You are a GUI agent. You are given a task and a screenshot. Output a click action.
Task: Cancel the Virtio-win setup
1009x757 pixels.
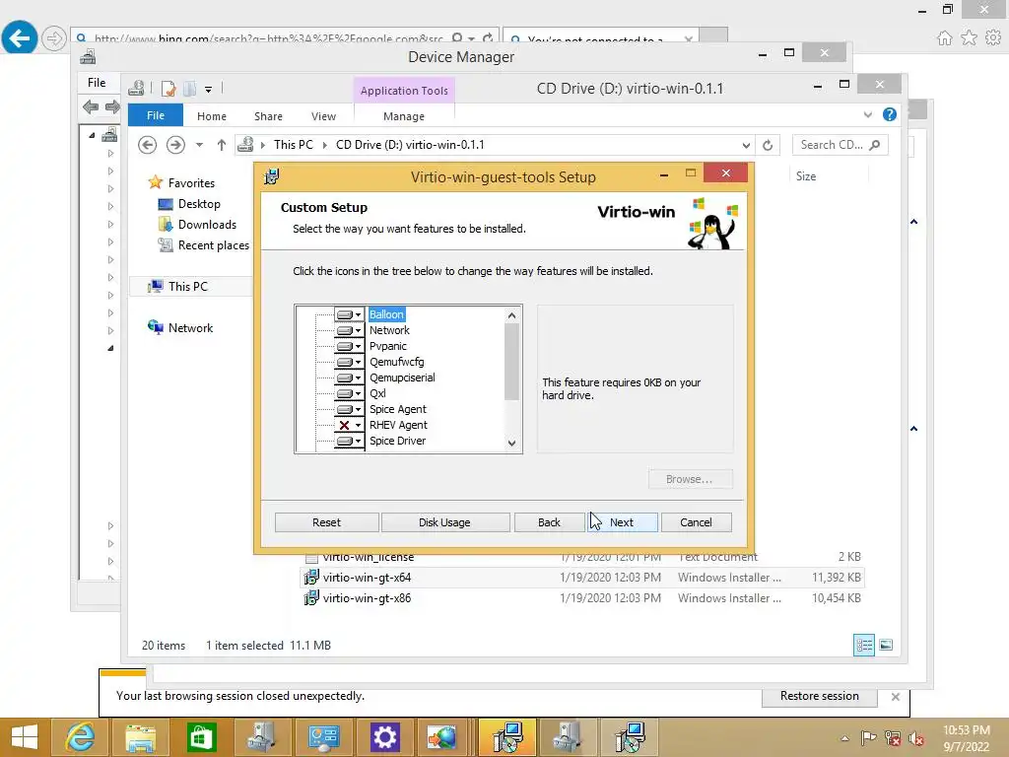[x=696, y=522]
